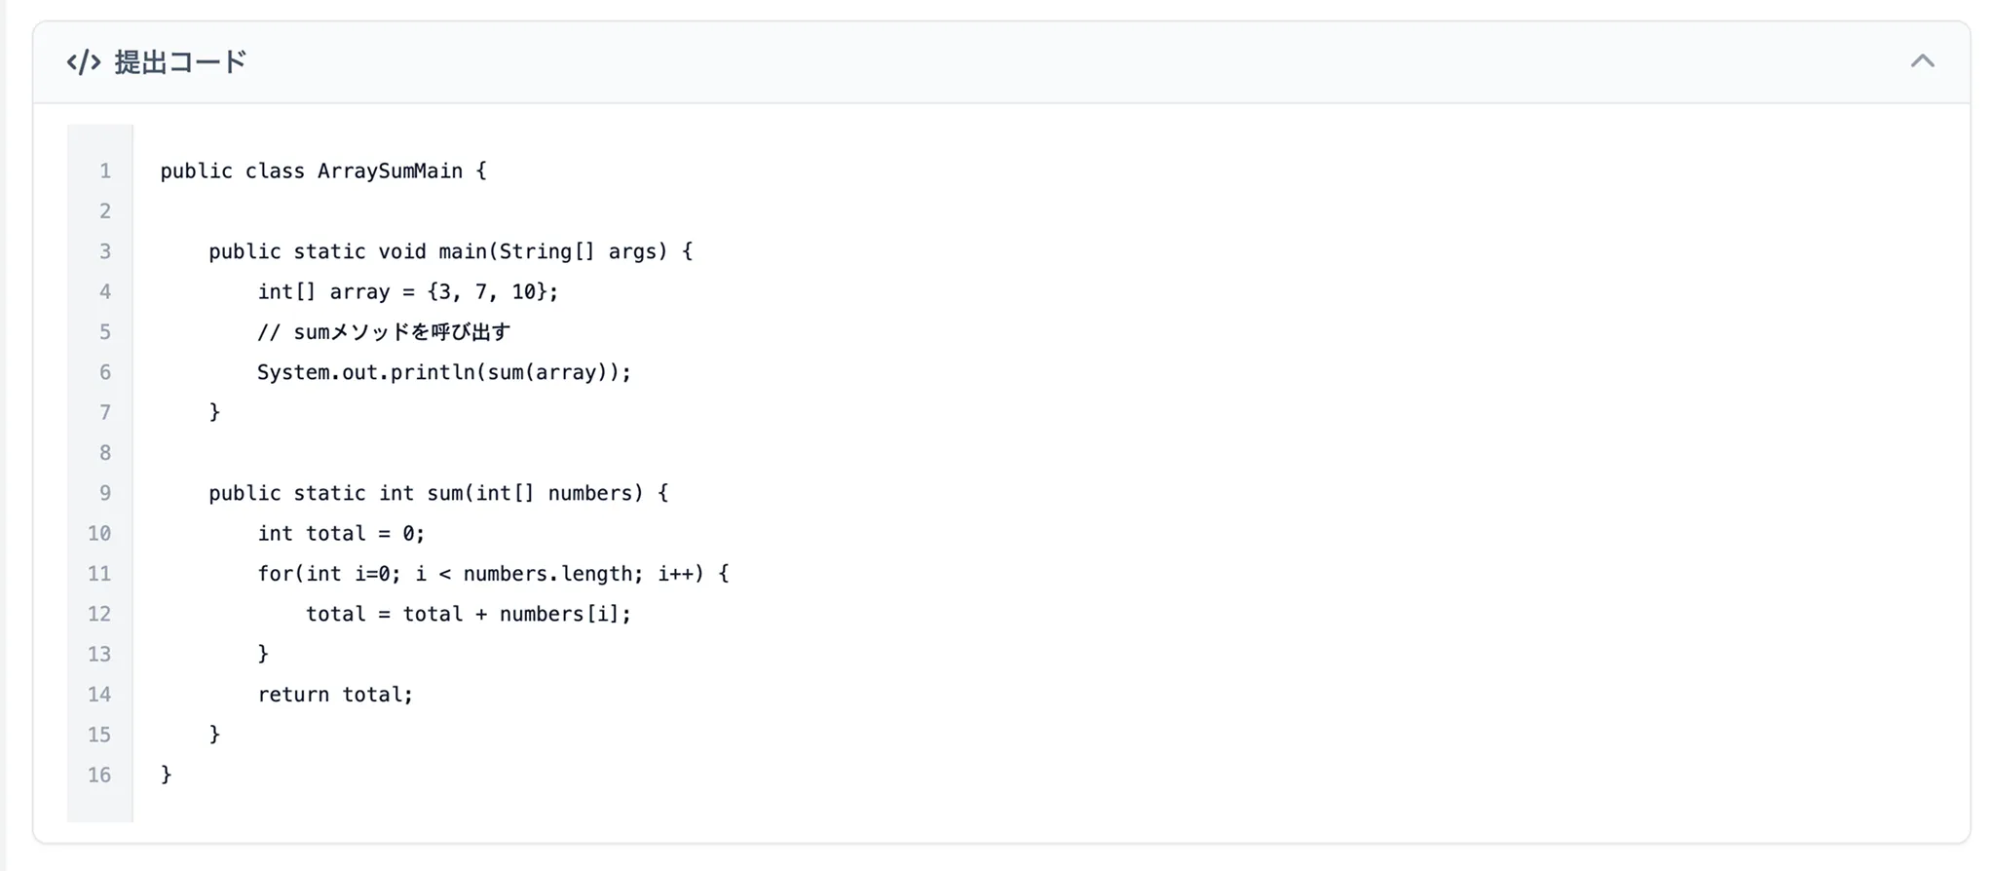Image resolution: width=1995 pixels, height=871 pixels.
Task: Click line number 12 in the gutter
Action: [99, 614]
